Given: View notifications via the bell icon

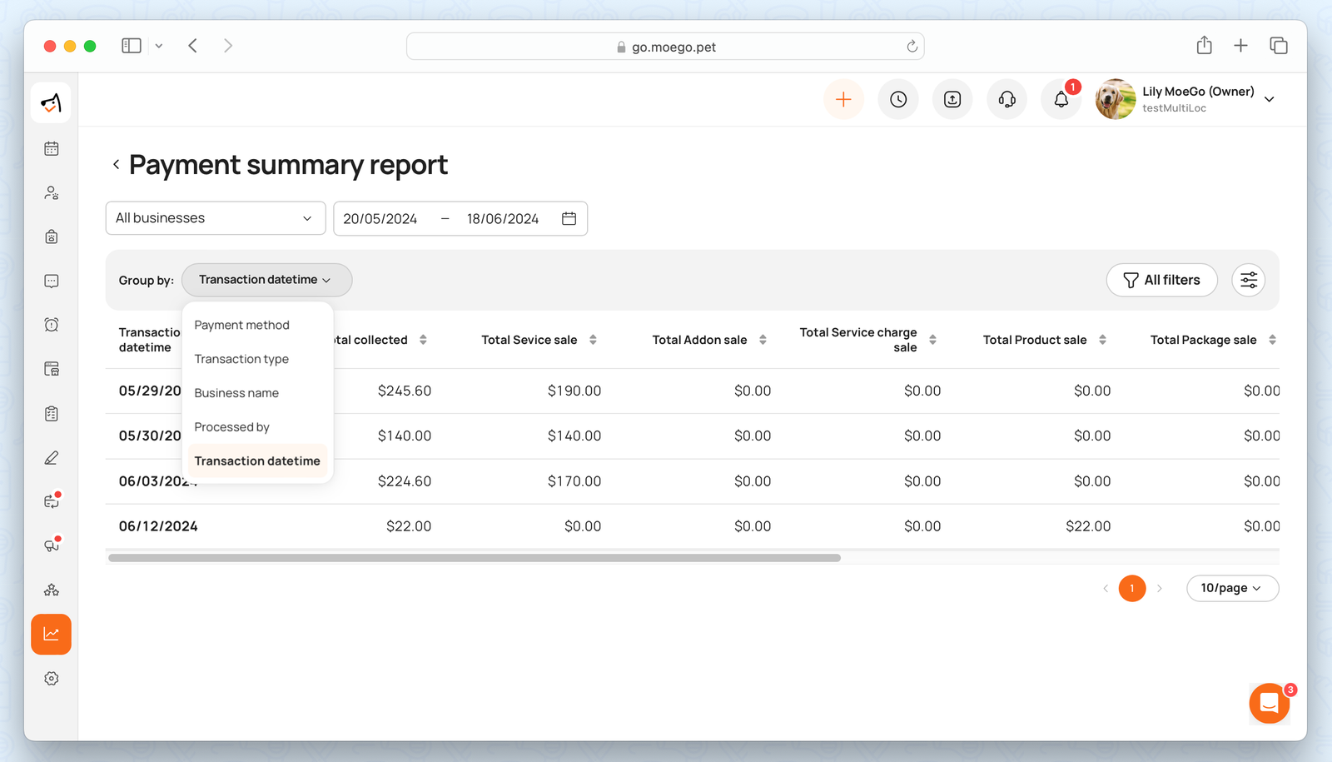Looking at the screenshot, I should tap(1061, 99).
